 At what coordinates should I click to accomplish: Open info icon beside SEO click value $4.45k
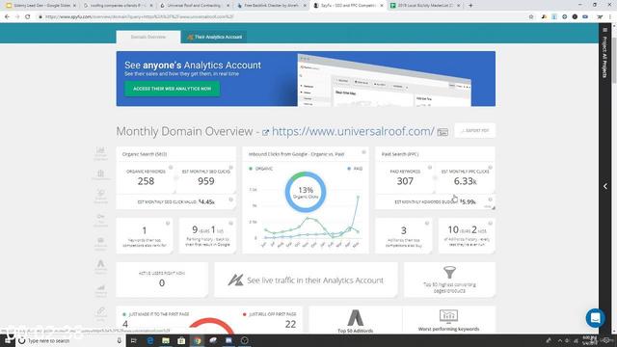click(231, 200)
